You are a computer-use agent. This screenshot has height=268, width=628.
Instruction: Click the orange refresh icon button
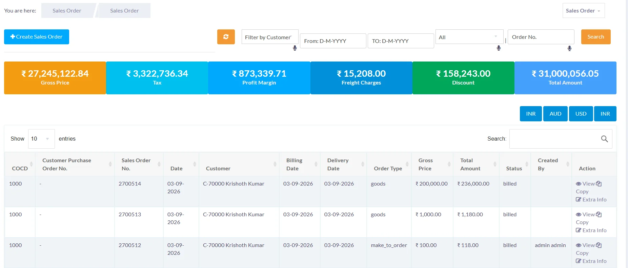click(x=226, y=37)
